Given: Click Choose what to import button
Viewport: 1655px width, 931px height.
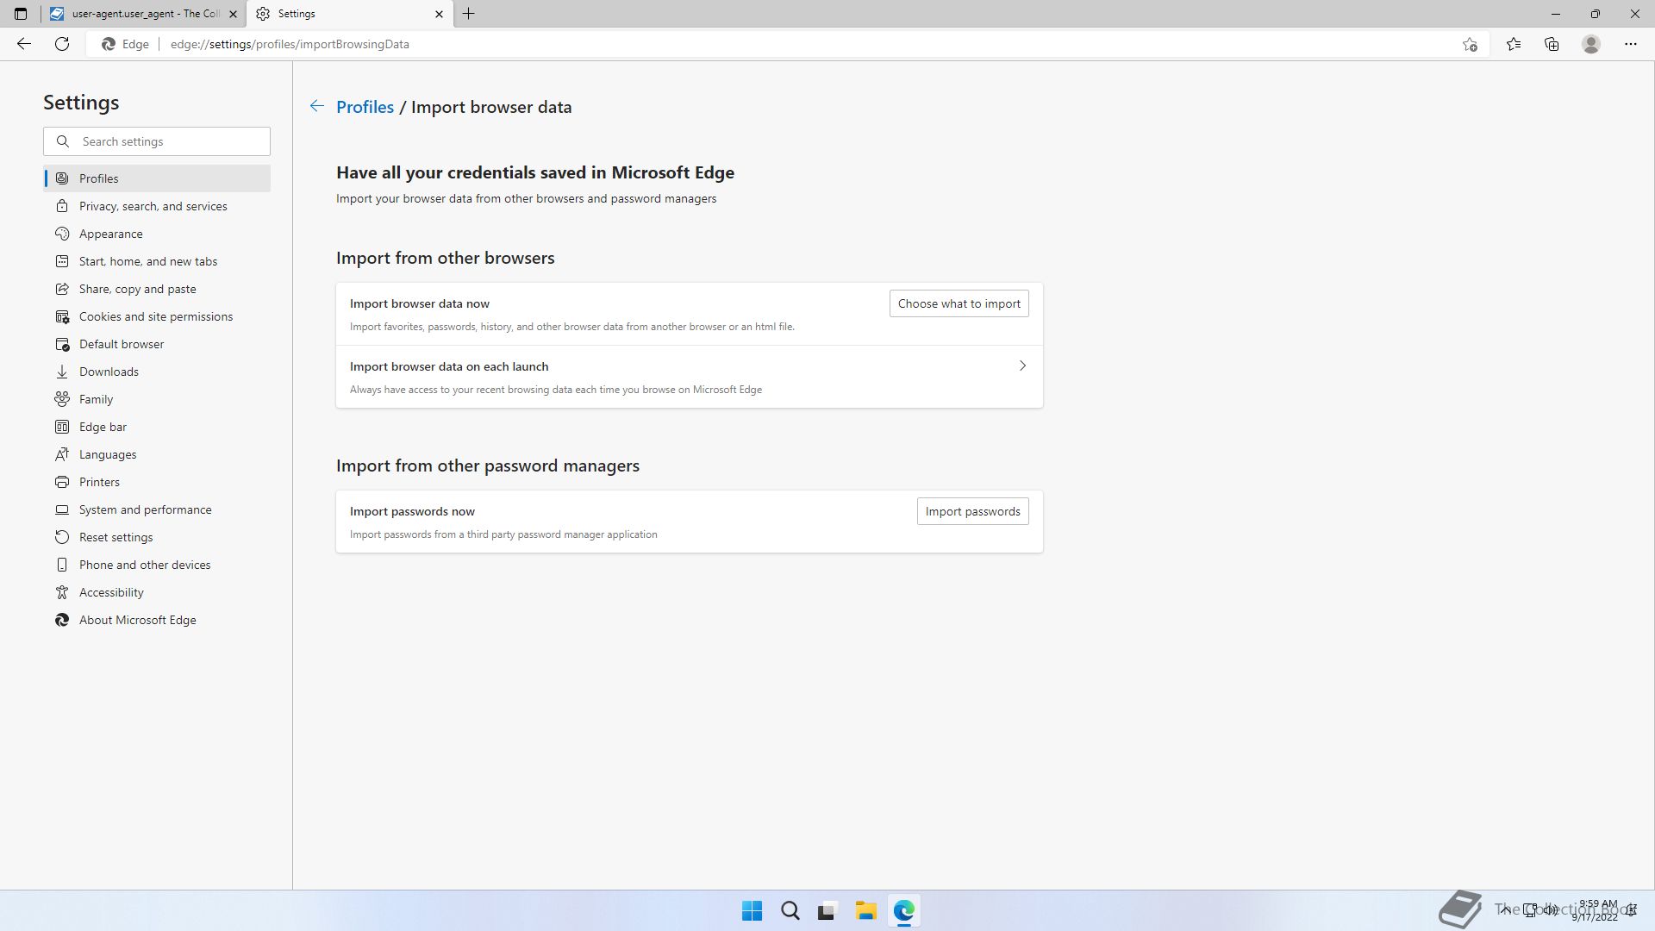Looking at the screenshot, I should pyautogui.click(x=959, y=303).
